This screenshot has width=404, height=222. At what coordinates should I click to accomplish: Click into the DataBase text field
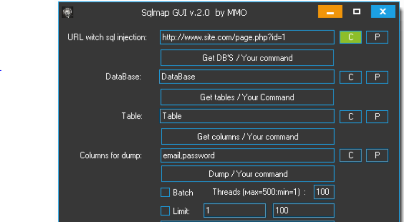pyautogui.click(x=247, y=77)
